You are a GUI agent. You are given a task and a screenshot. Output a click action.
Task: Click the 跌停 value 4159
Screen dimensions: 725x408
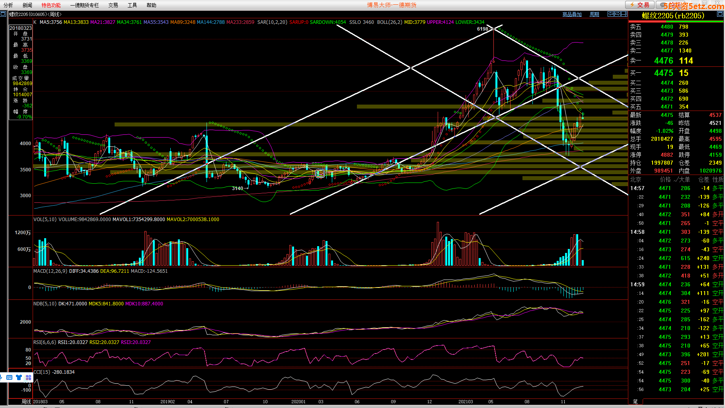tap(715, 155)
